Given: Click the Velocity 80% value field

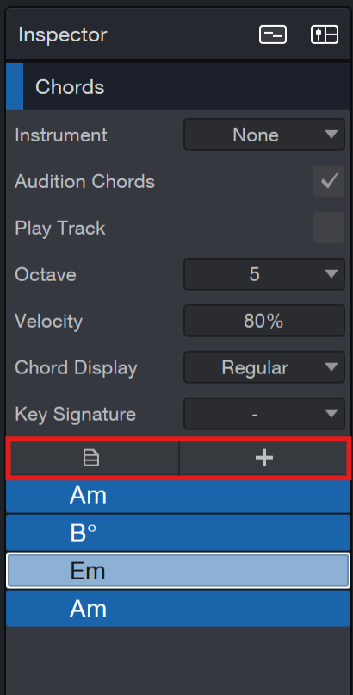Looking at the screenshot, I should click(x=264, y=321).
